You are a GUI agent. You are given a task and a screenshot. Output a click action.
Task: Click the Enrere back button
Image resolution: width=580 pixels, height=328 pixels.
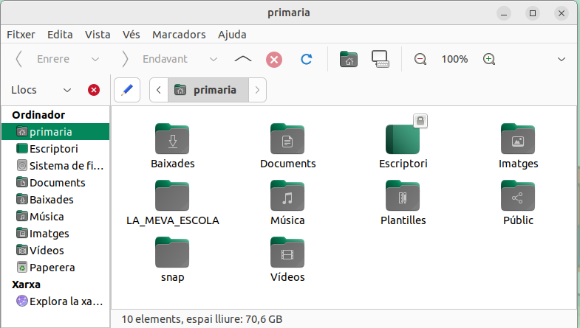tap(43, 59)
